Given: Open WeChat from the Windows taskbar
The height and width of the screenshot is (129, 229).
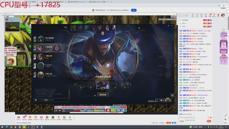Looking at the screenshot, I should [x=24, y=127].
